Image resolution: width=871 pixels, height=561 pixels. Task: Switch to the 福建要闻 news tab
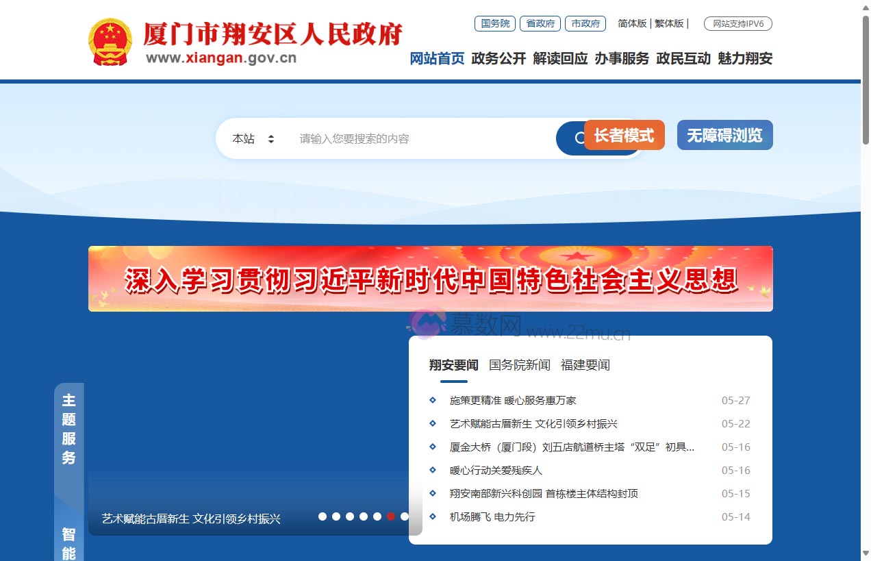[x=585, y=365]
